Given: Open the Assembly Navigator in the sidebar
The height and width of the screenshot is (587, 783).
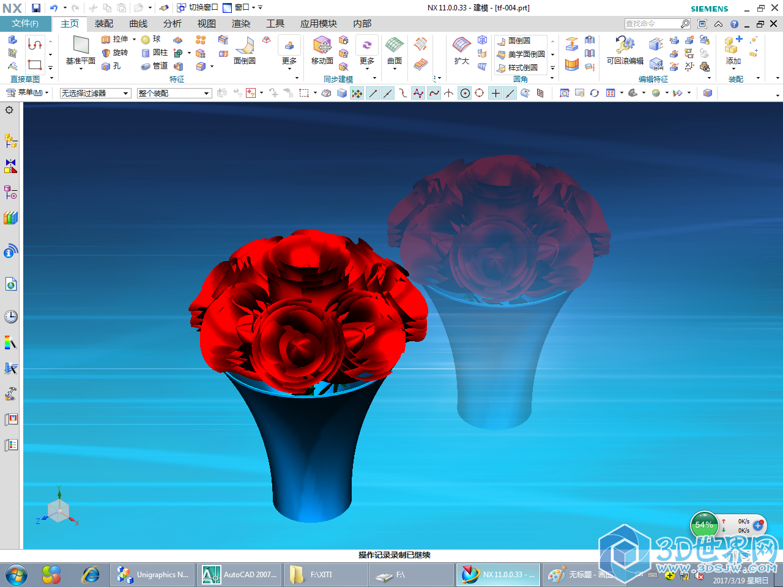Looking at the screenshot, I should pyautogui.click(x=10, y=141).
